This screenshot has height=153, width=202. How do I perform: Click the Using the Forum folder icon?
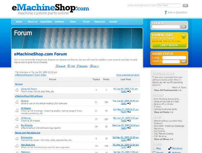[x=17, y=90]
